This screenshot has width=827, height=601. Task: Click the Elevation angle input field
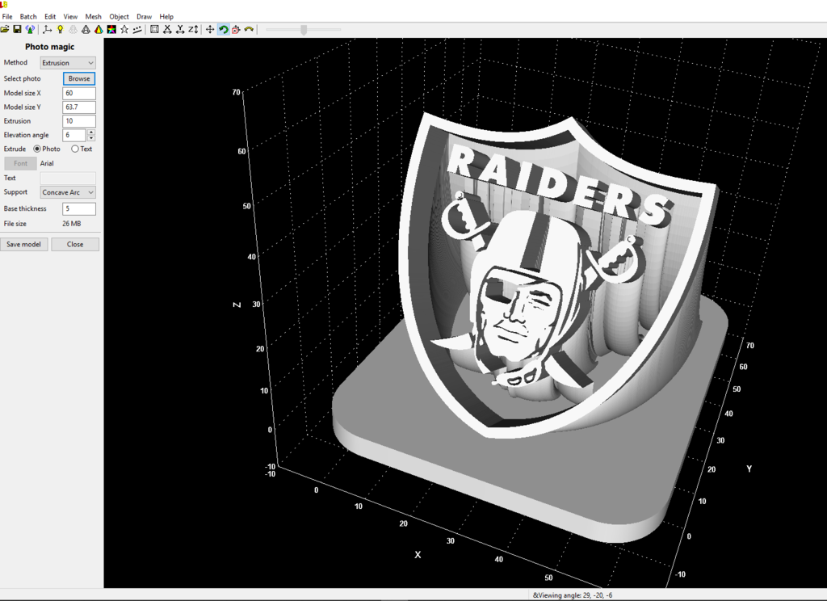(74, 135)
